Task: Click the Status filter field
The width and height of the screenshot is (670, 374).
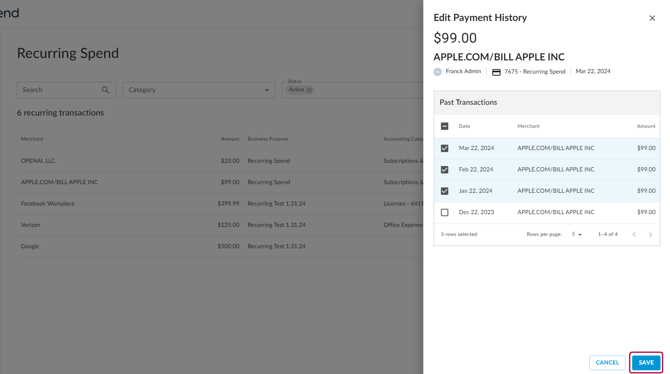Action: coord(353,90)
